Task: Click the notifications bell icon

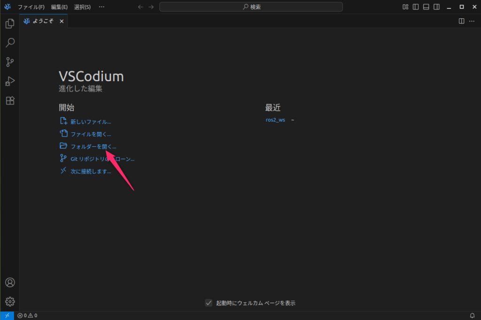Action: pos(472,315)
